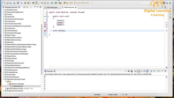Select the (default package) node
The width and height of the screenshot is (174, 98).
[17, 84]
